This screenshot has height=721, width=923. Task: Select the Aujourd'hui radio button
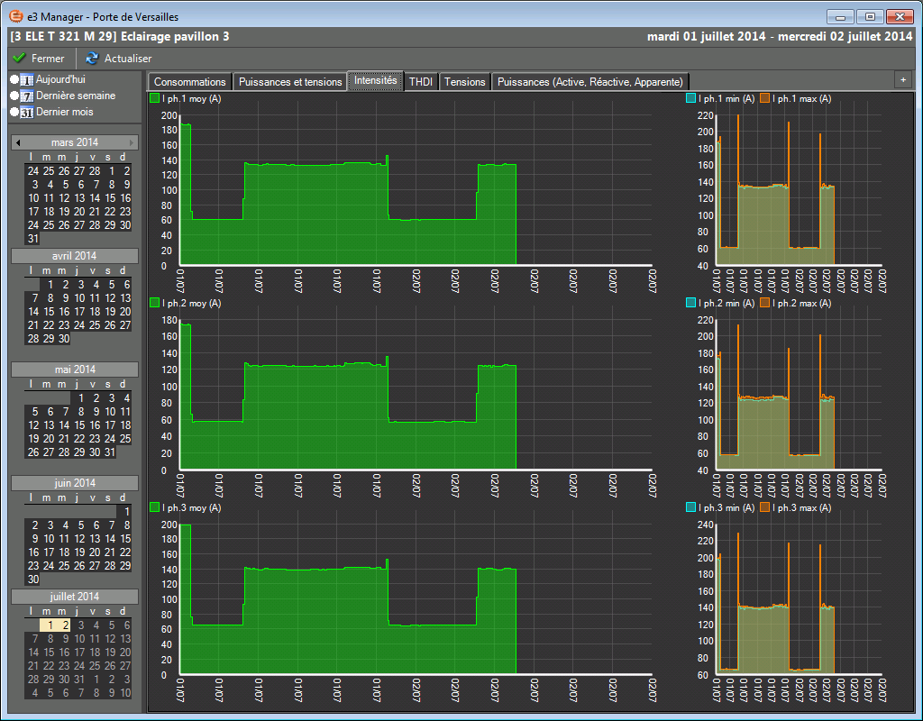click(14, 79)
